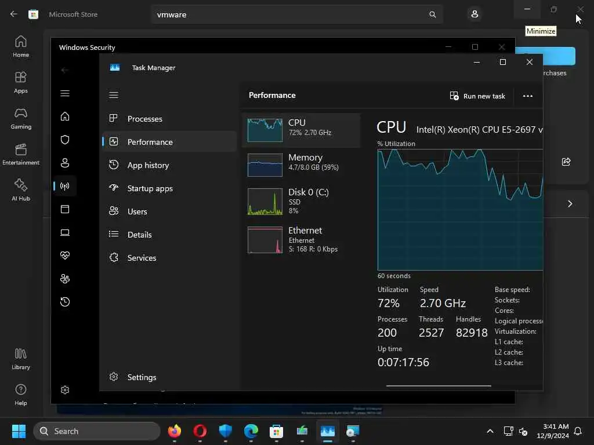Open Firefox from taskbar
This screenshot has height=445, width=594.
(x=174, y=431)
